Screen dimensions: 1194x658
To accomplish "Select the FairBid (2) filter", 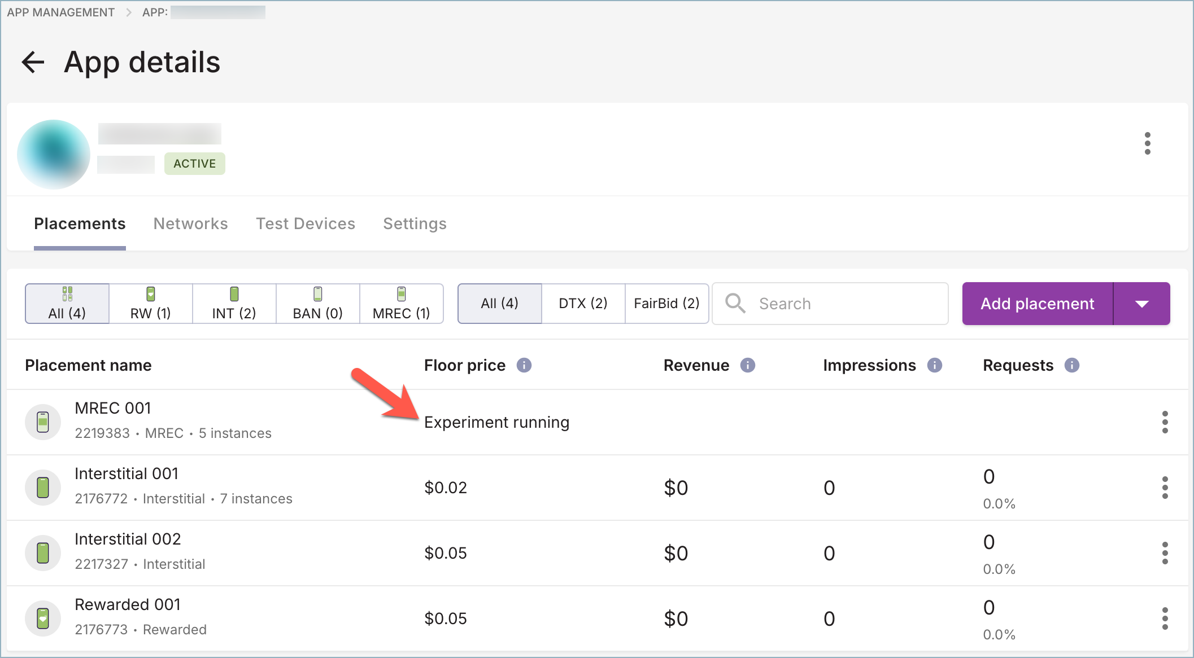I will point(666,304).
